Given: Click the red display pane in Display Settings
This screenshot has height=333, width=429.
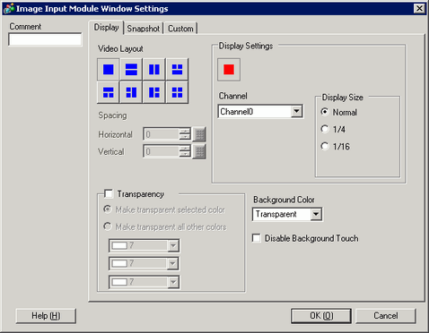Looking at the screenshot, I should (229, 70).
